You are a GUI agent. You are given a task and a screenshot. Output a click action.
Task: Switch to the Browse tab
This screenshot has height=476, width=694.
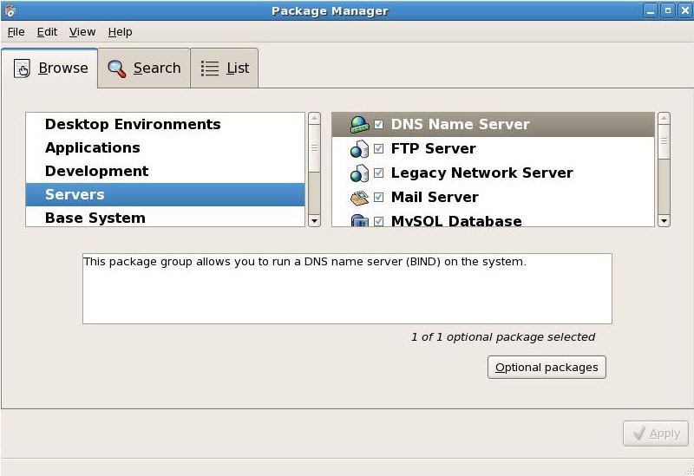point(50,68)
